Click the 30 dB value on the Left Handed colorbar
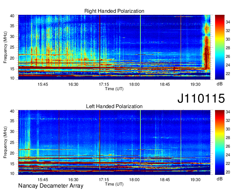The width and height of the screenshot is (234, 190). point(228,129)
